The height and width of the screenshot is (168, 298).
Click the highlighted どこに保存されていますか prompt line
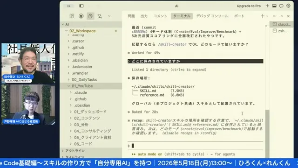(x=196, y=61)
